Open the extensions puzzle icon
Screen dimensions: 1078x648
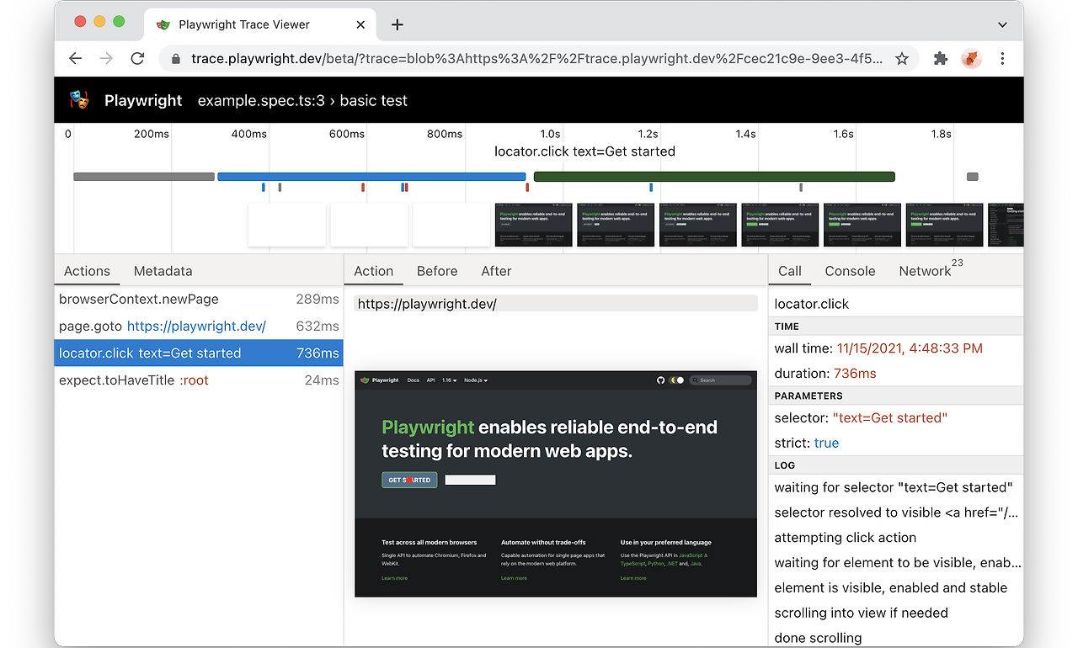coord(941,59)
